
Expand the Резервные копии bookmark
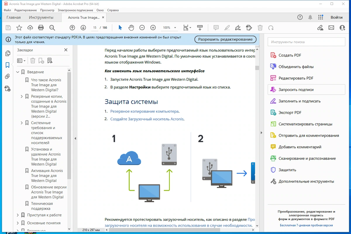point(22,97)
